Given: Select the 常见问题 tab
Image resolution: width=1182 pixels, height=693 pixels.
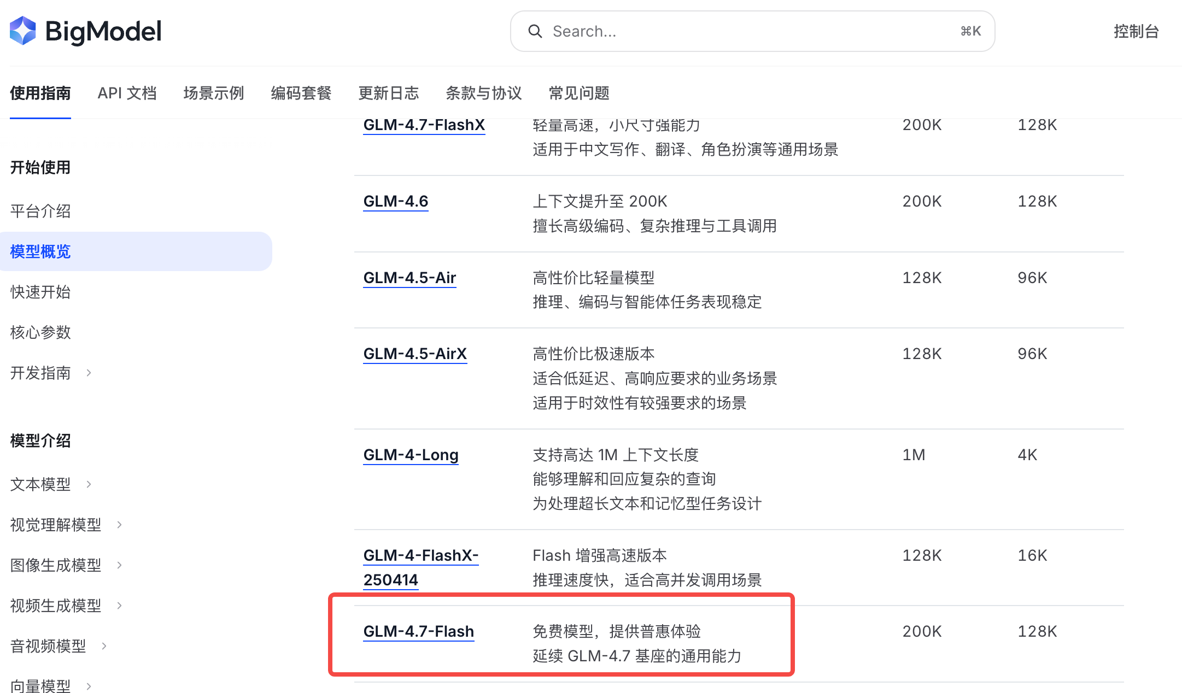Looking at the screenshot, I should click(579, 93).
